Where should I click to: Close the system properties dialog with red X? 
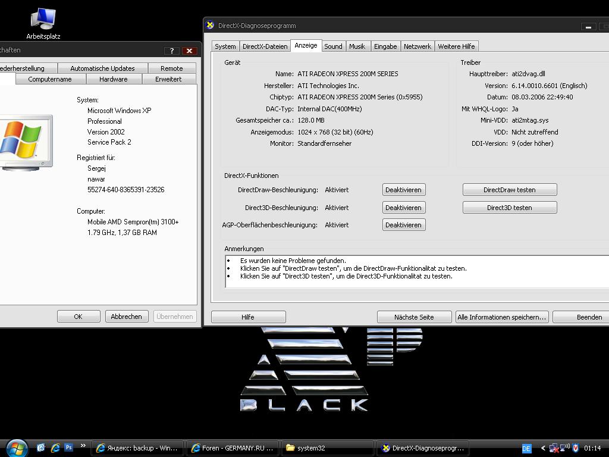pyautogui.click(x=190, y=51)
